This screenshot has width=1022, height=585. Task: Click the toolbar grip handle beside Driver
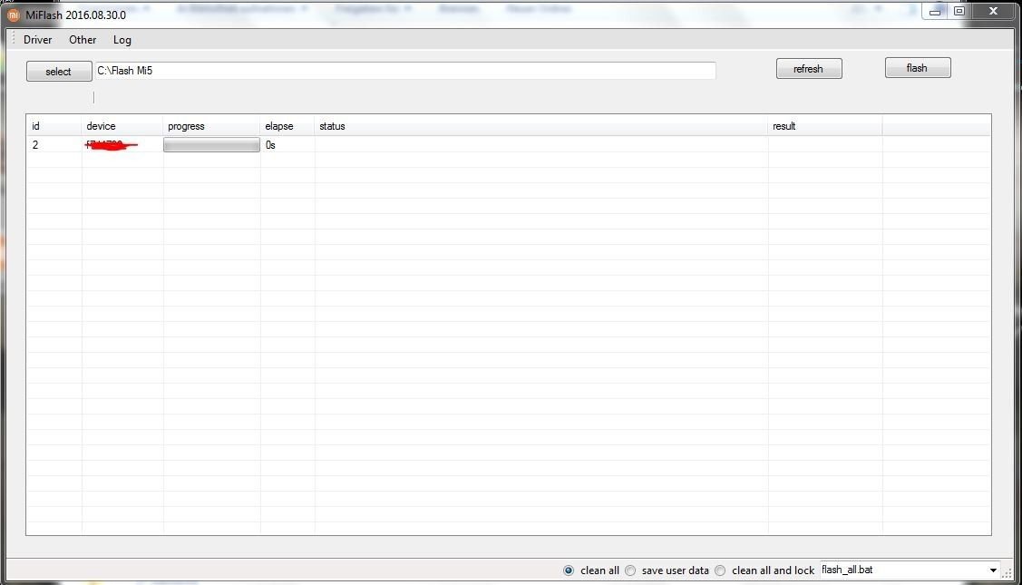[x=13, y=39]
